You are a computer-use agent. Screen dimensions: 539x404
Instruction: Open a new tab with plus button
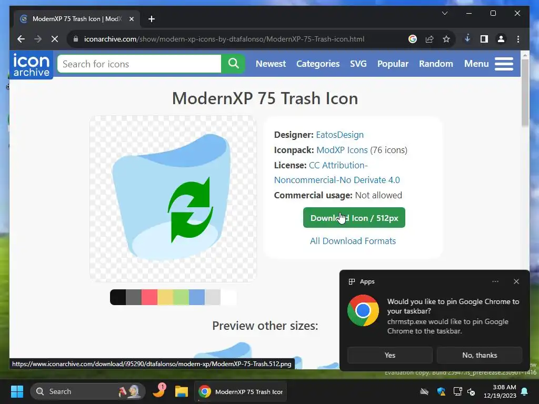[x=151, y=19]
